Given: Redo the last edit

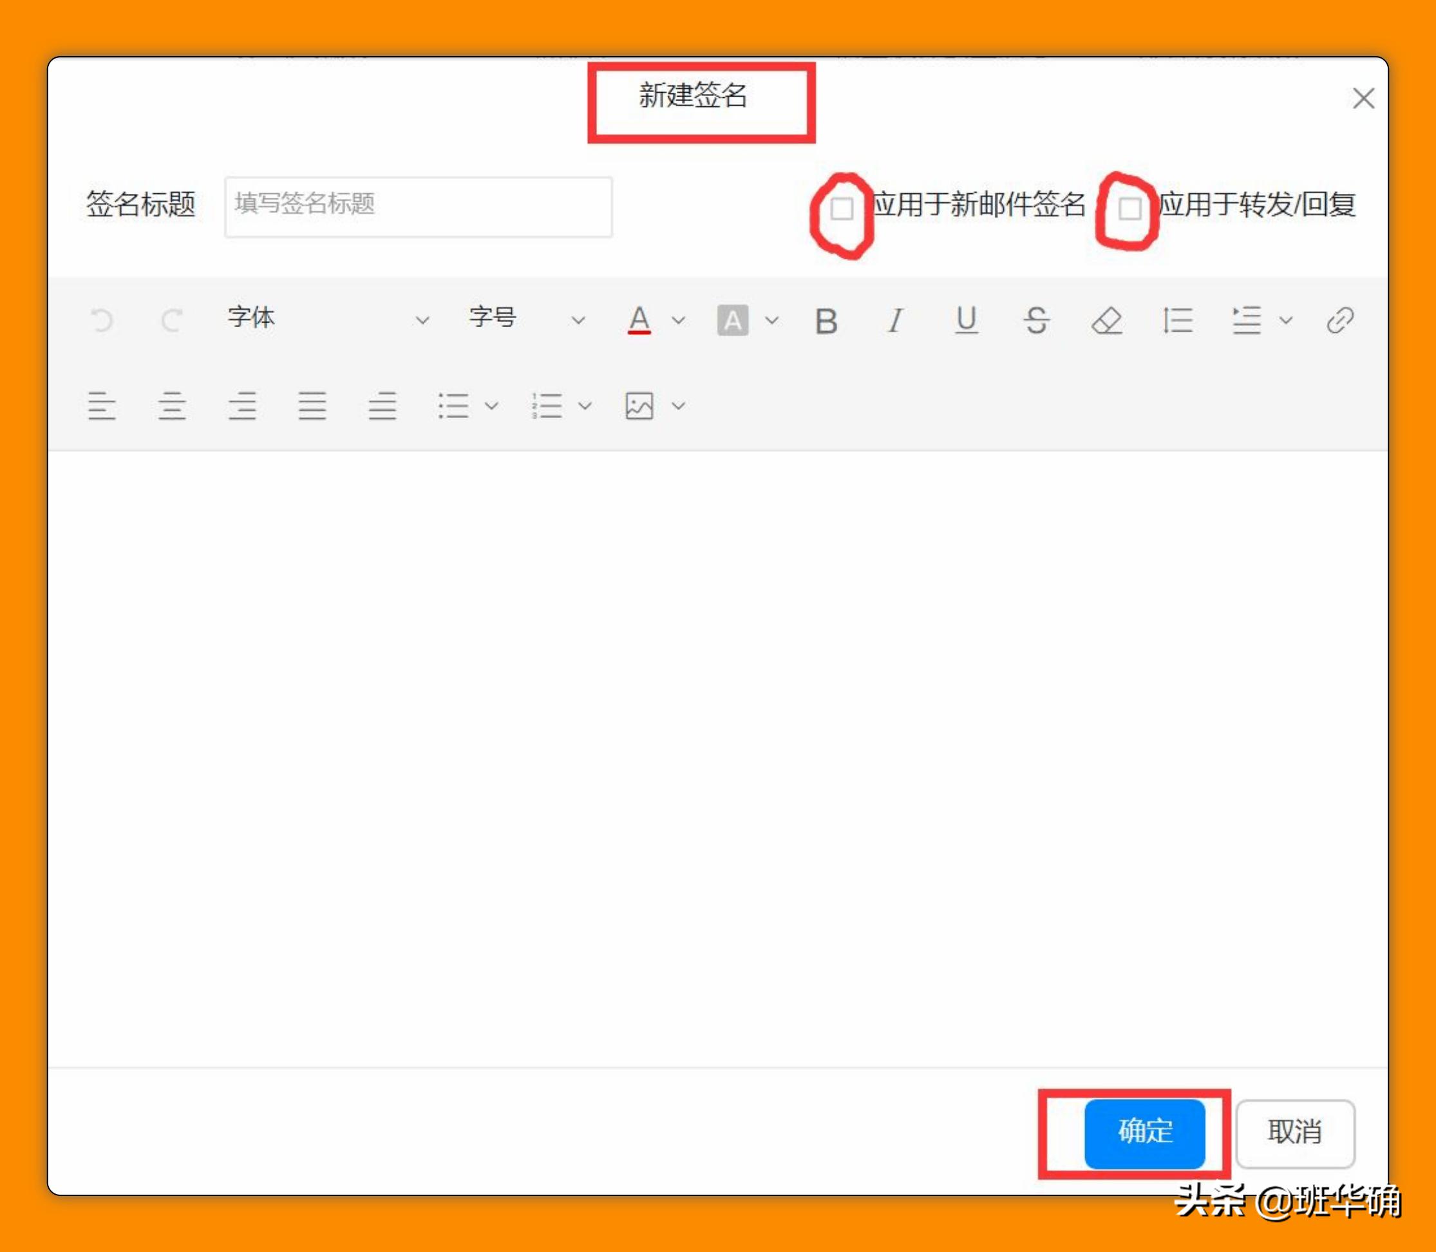Looking at the screenshot, I should [172, 320].
